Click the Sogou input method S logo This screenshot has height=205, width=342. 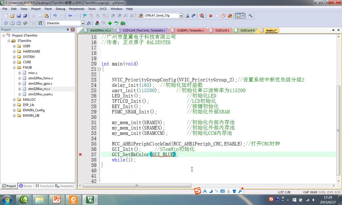click(198, 191)
